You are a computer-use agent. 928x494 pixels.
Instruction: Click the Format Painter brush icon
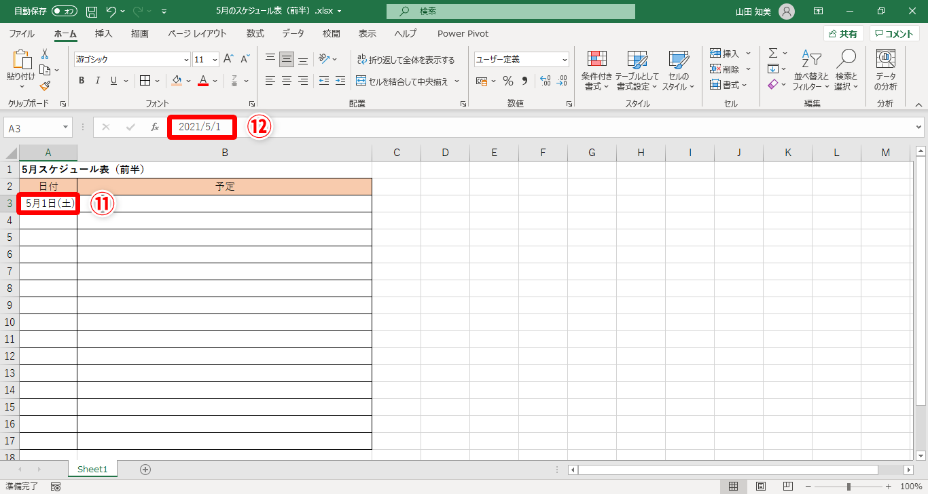pos(45,85)
